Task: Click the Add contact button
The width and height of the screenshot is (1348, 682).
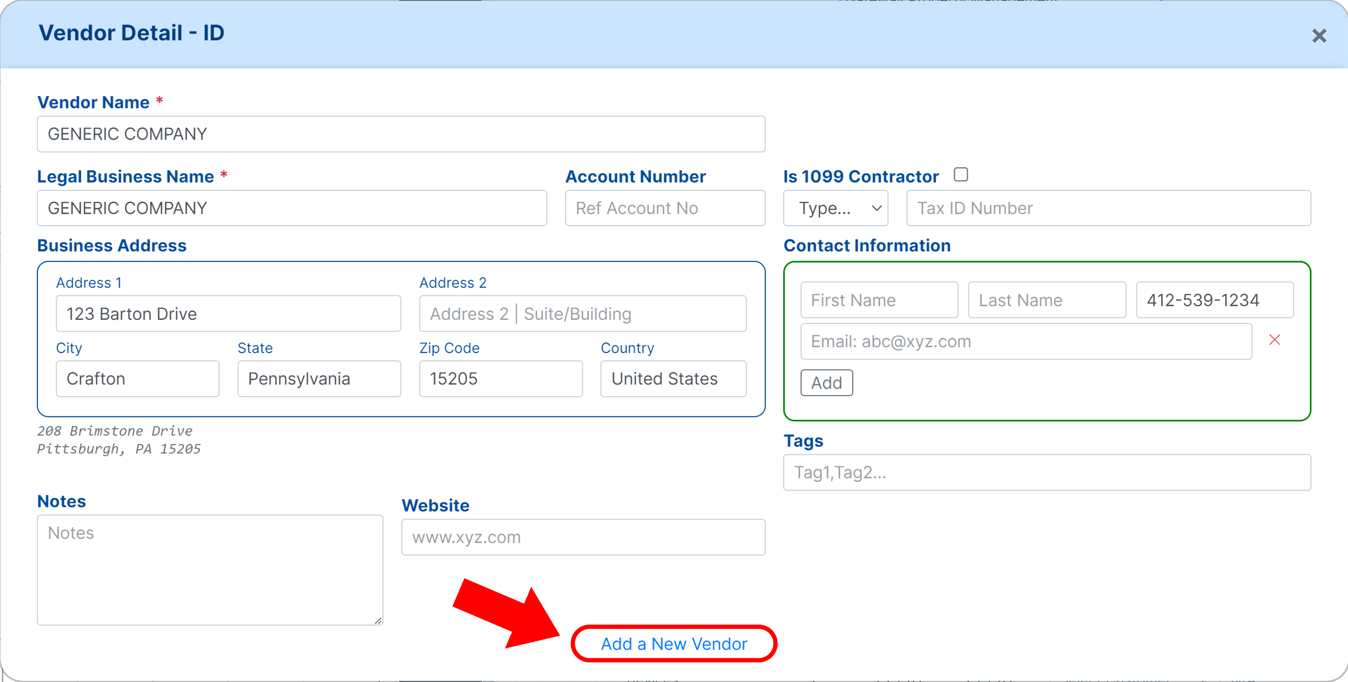Action: point(827,383)
